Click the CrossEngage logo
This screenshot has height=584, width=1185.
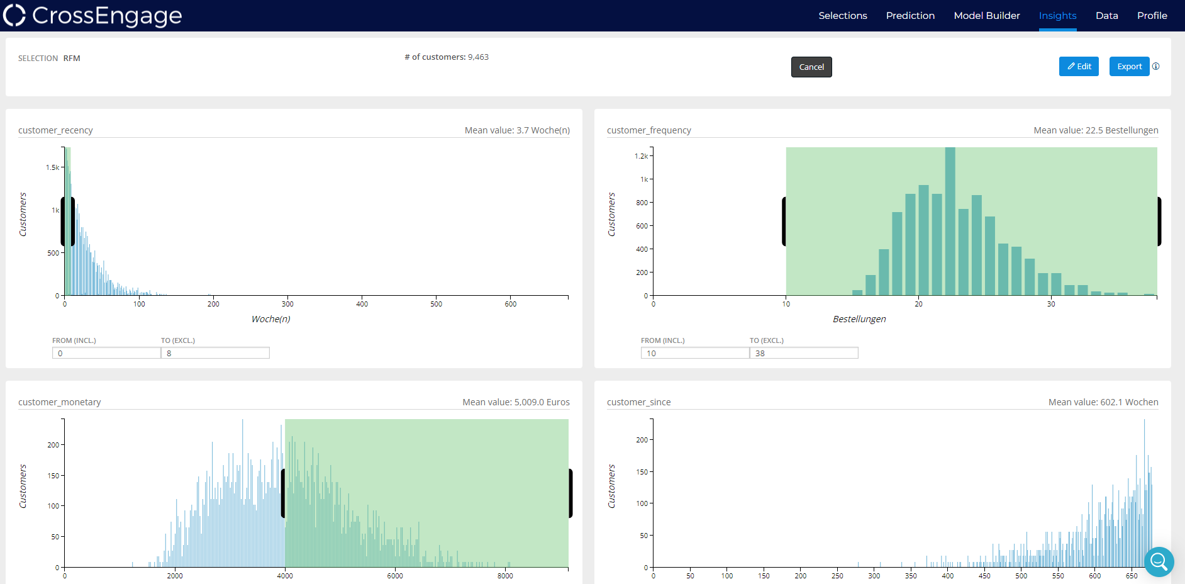[92, 16]
